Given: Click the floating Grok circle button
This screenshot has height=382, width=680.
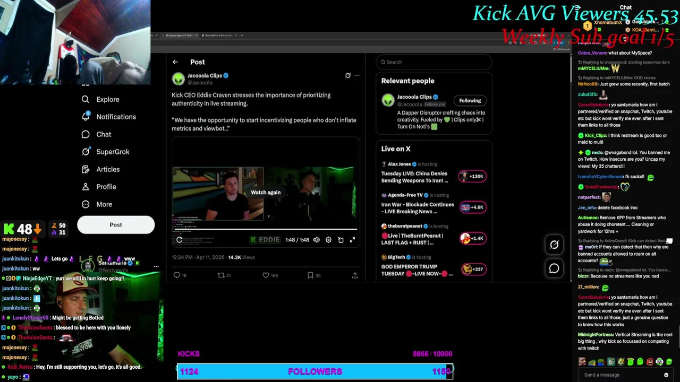Looking at the screenshot, I should pos(554,245).
